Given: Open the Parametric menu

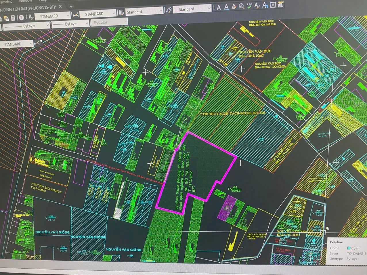Looking at the screenshot, I should (x=6, y=2).
